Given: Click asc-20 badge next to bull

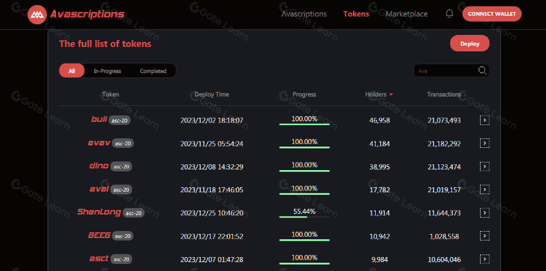Looking at the screenshot, I should 119,121.
